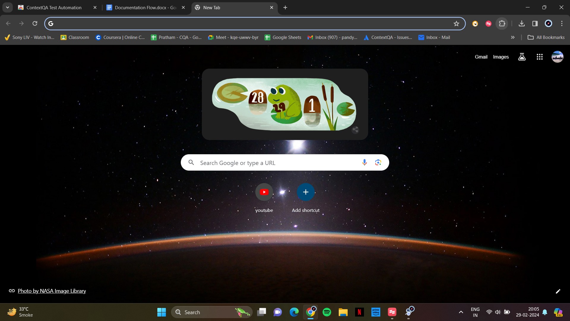The height and width of the screenshot is (321, 570).
Task: Open Search Labs flask icon
Action: [522, 57]
